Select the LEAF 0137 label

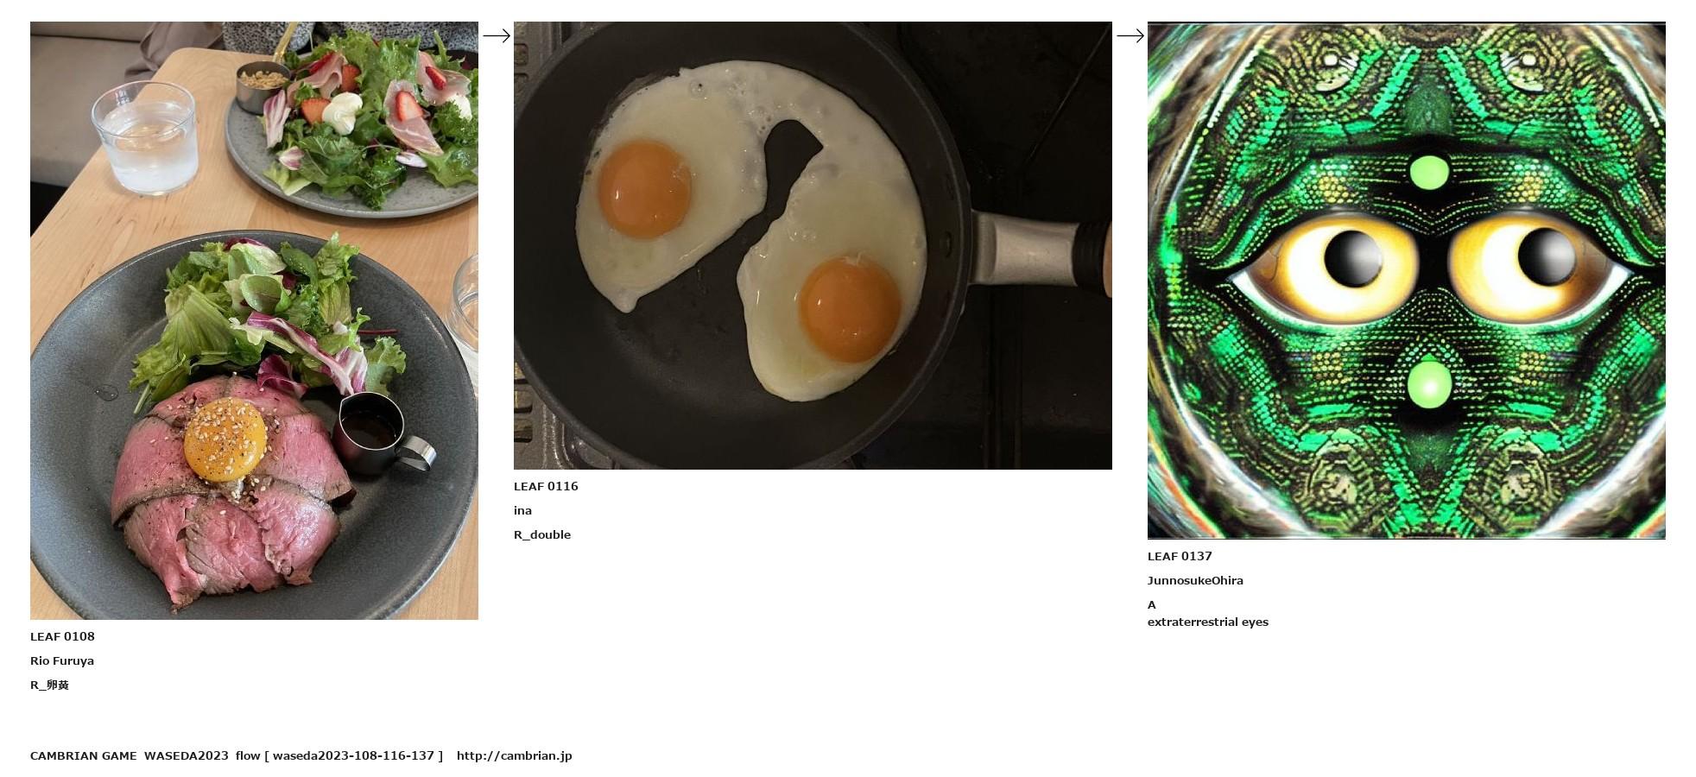click(1180, 556)
